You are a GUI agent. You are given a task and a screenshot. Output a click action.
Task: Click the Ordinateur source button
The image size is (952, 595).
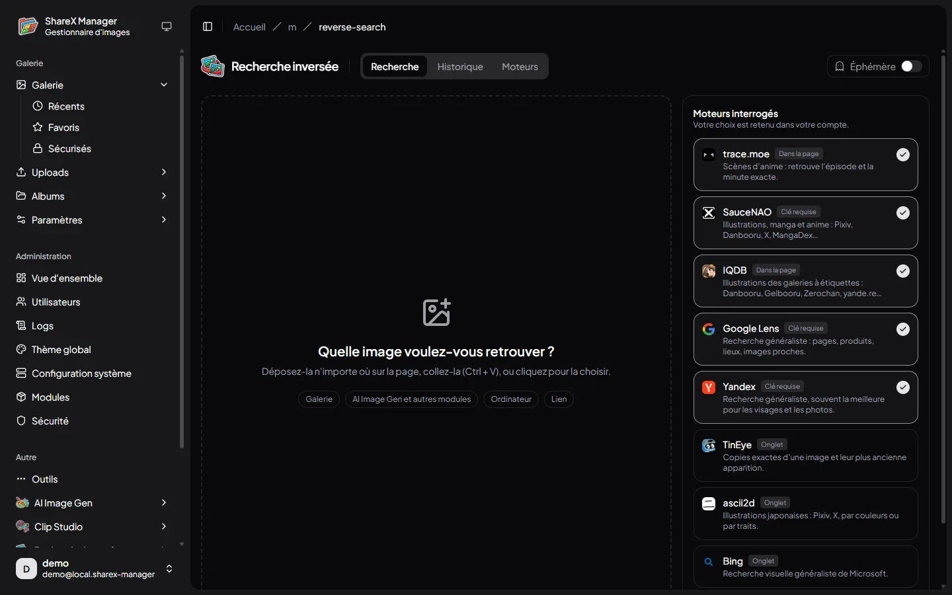tap(511, 399)
